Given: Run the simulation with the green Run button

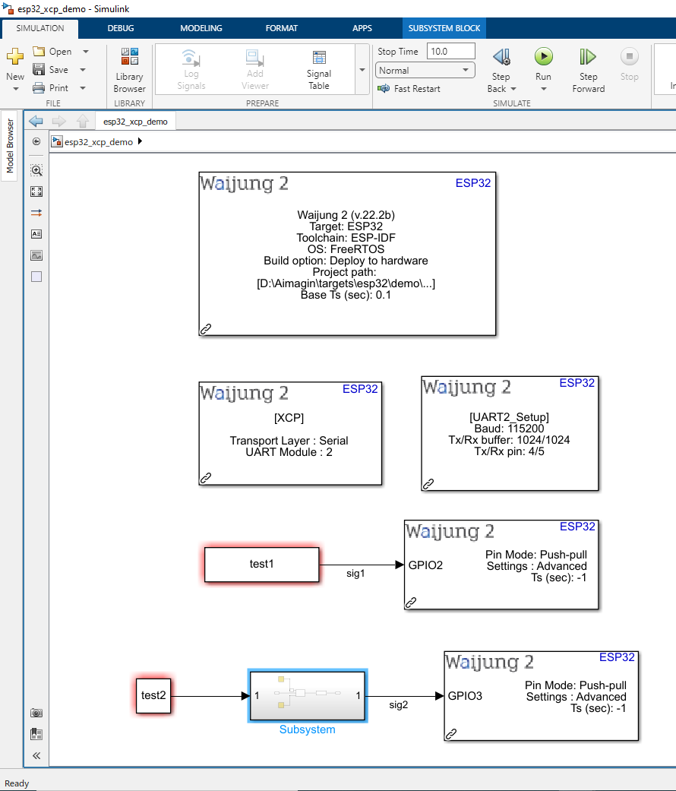Looking at the screenshot, I should tap(543, 56).
